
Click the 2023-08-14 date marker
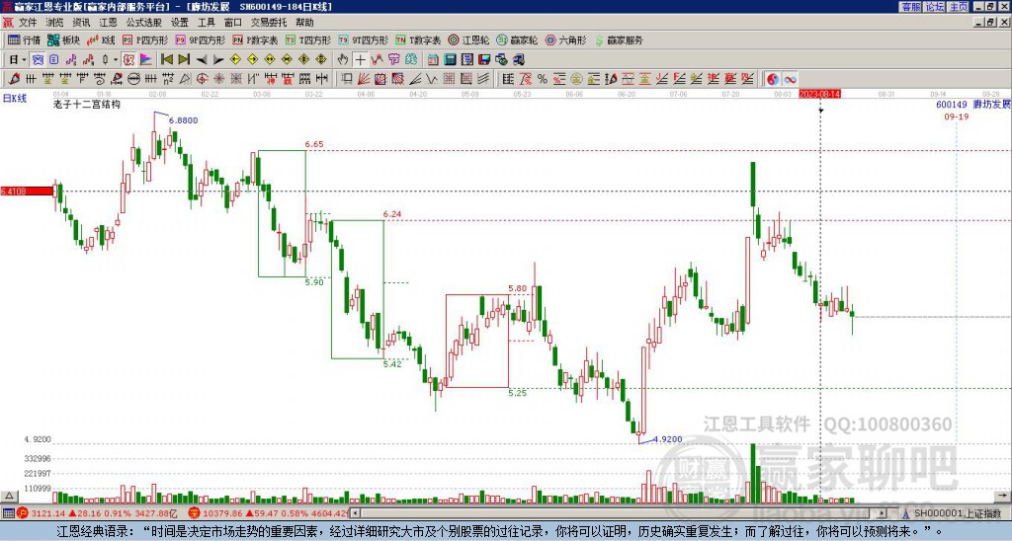(x=819, y=94)
